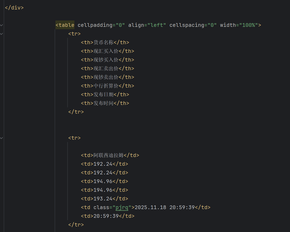
Task: Click the cellspacing attribute name
Action: [187, 25]
